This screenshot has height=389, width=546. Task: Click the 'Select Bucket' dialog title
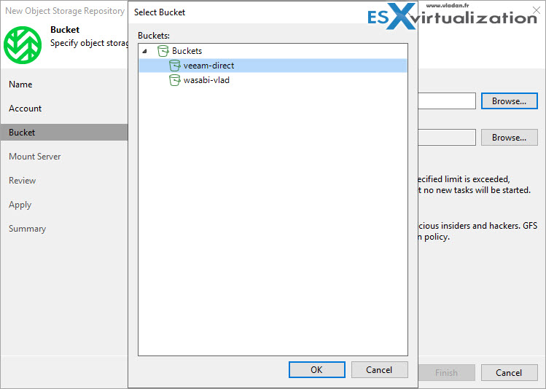[x=160, y=12]
